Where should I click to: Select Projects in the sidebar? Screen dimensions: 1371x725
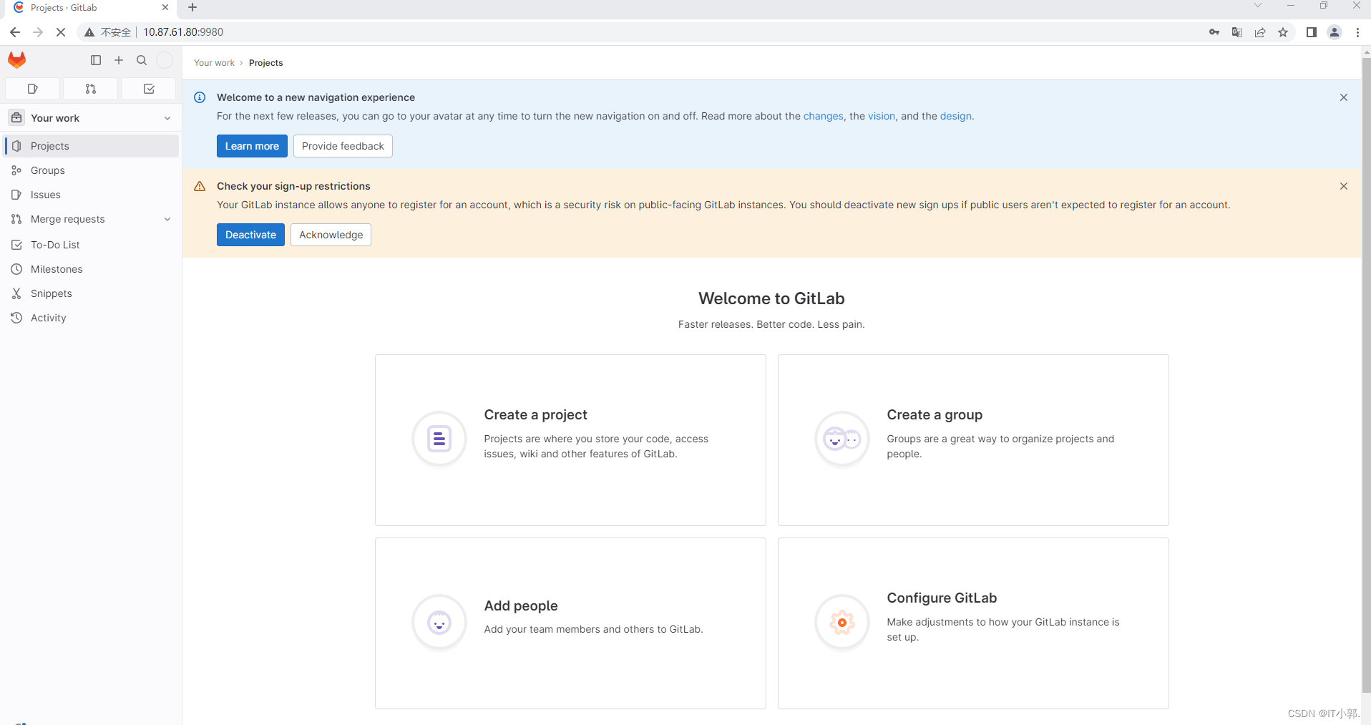[x=92, y=146]
